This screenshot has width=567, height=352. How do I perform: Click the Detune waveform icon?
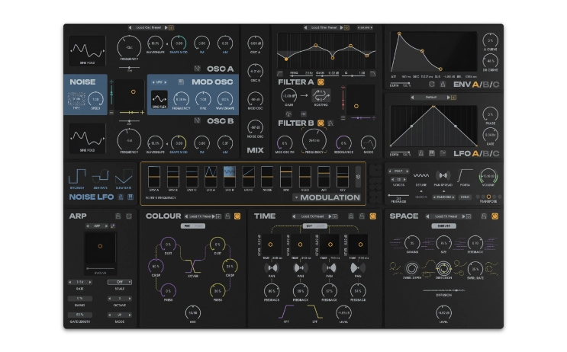coord(421,174)
